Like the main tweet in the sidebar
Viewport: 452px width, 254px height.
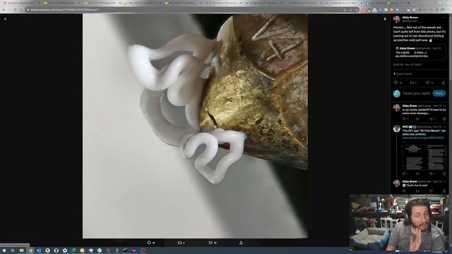(x=427, y=83)
